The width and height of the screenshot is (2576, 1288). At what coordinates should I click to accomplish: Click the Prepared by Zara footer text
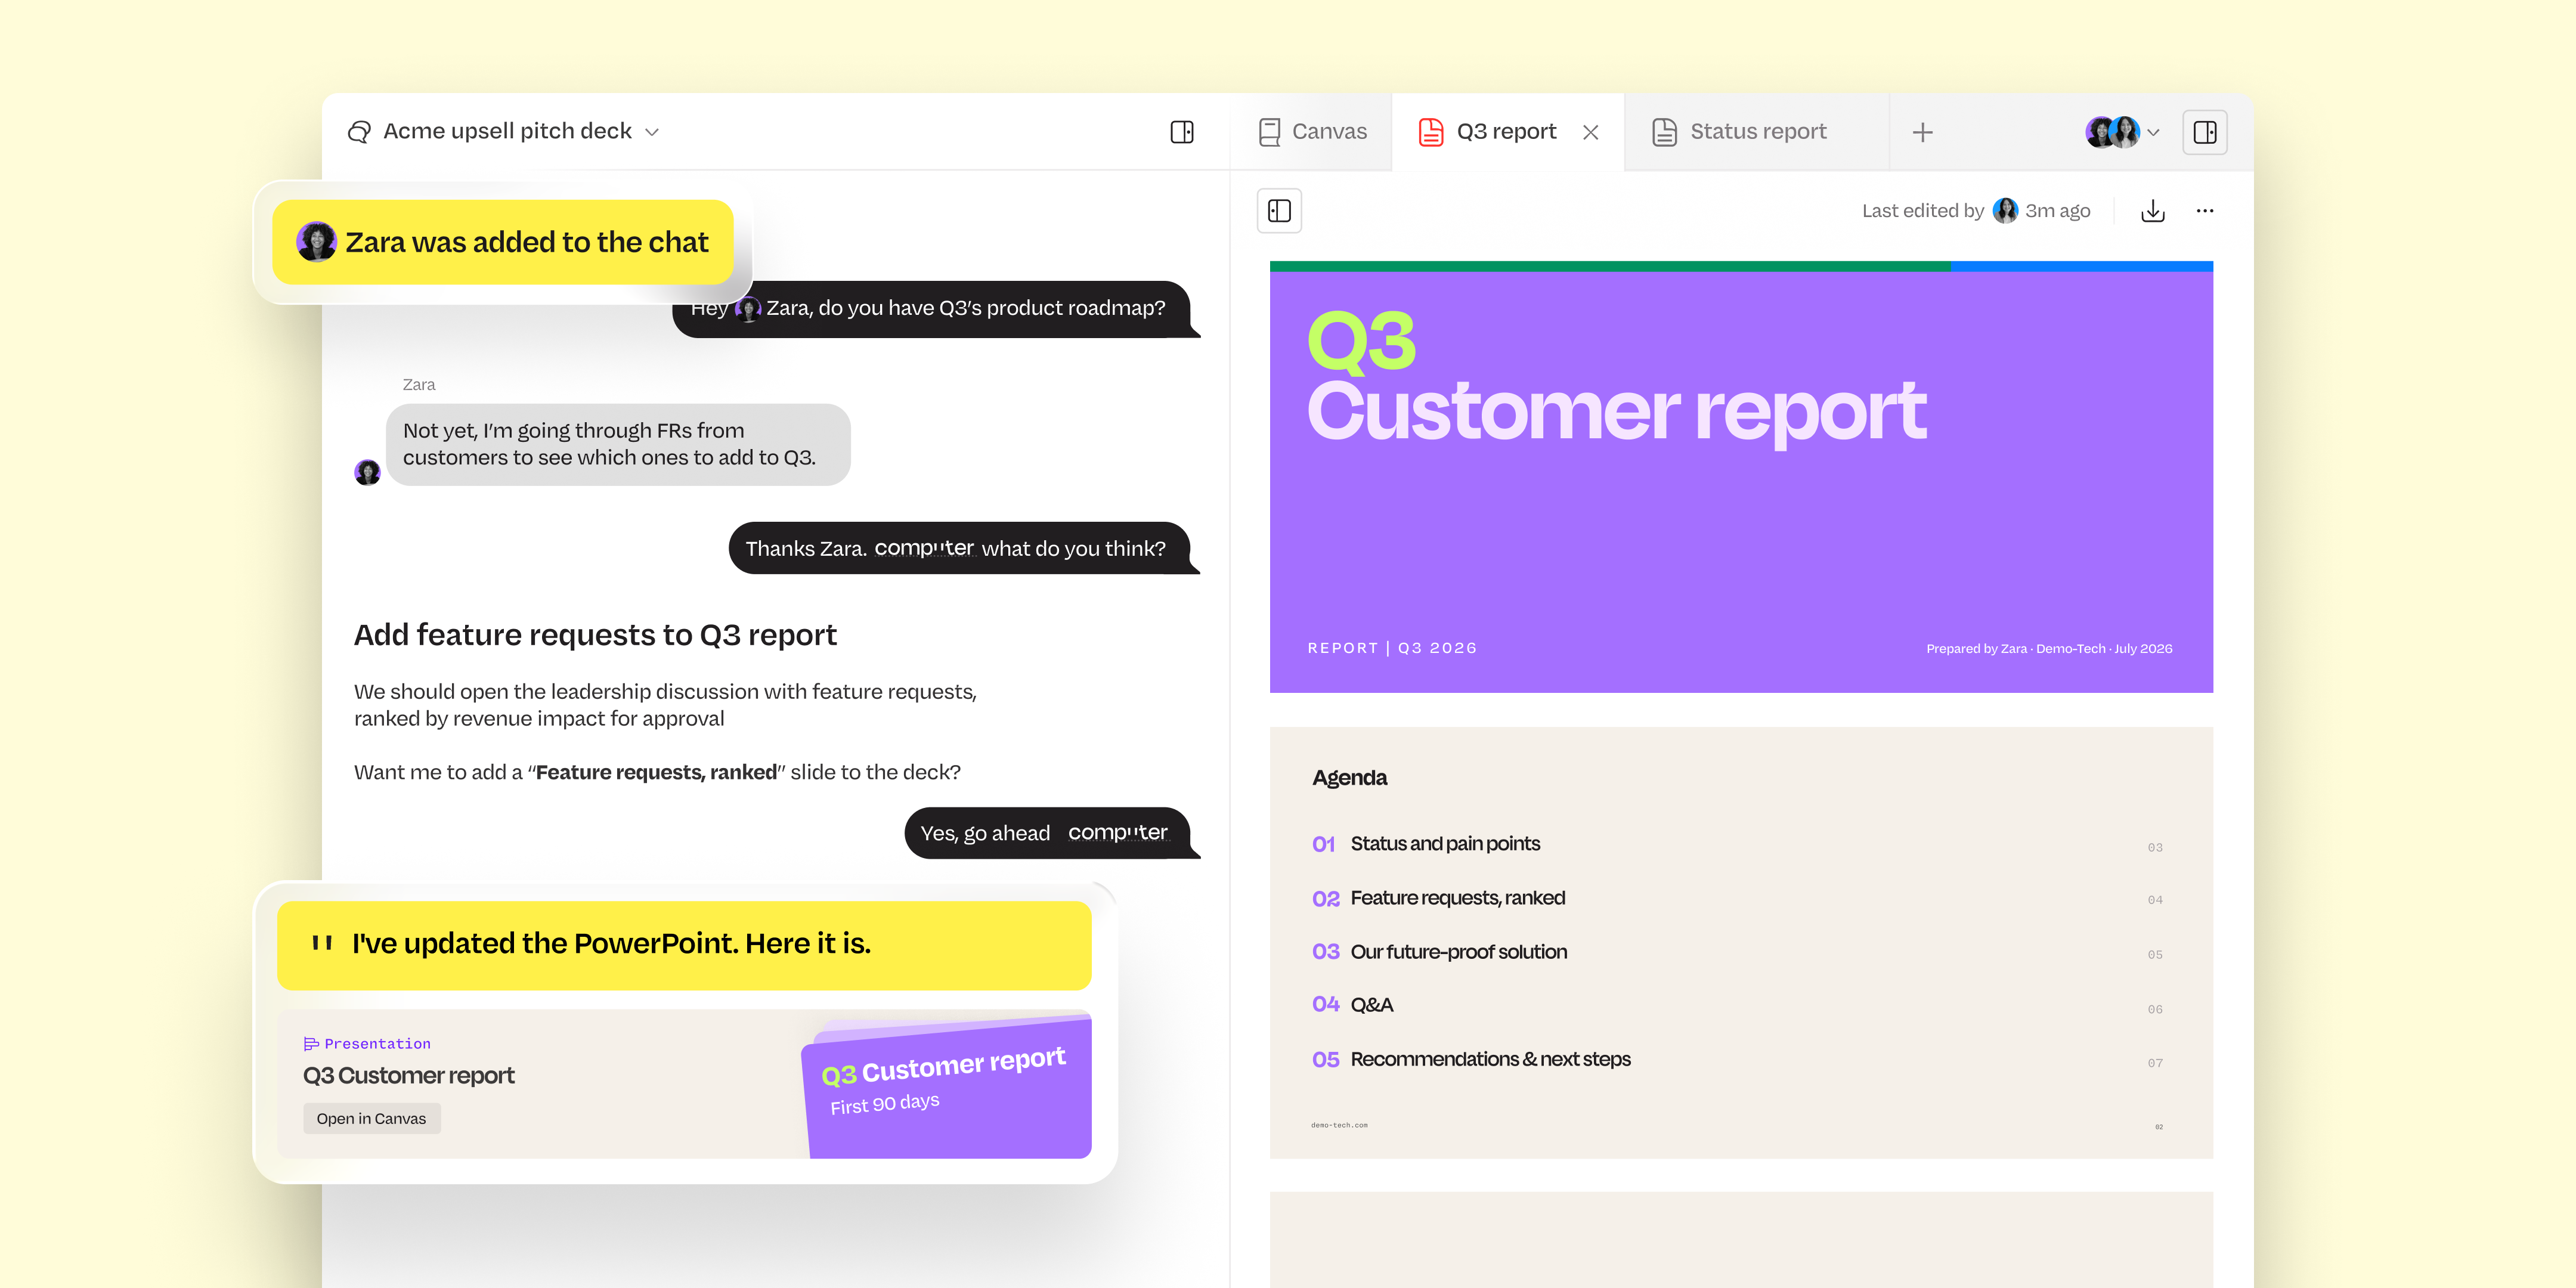tap(2049, 649)
